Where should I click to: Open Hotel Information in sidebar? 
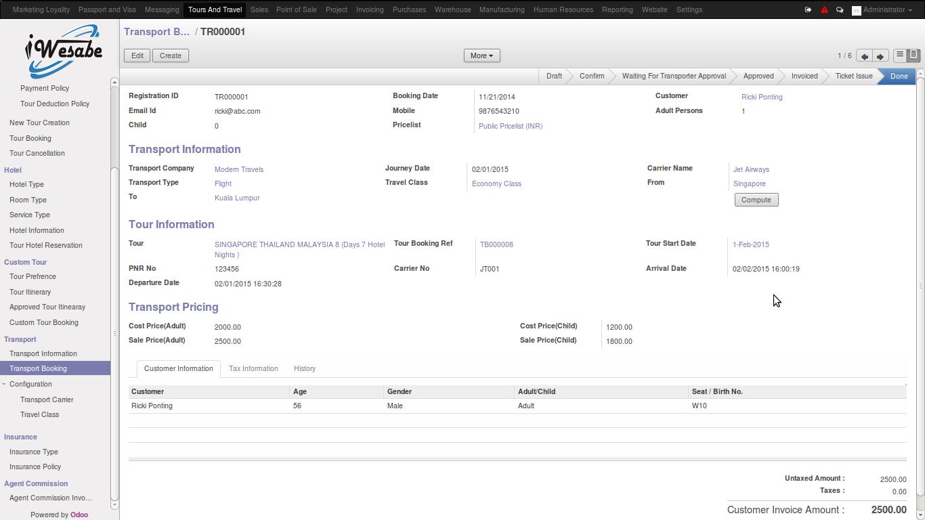click(37, 230)
